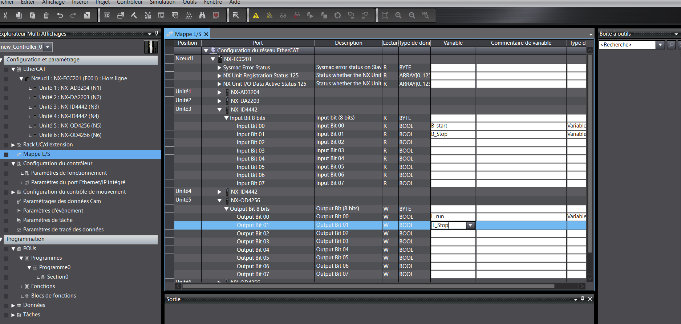Toggle pin on the Sortie panel
The image size is (681, 324).
coord(583,299)
